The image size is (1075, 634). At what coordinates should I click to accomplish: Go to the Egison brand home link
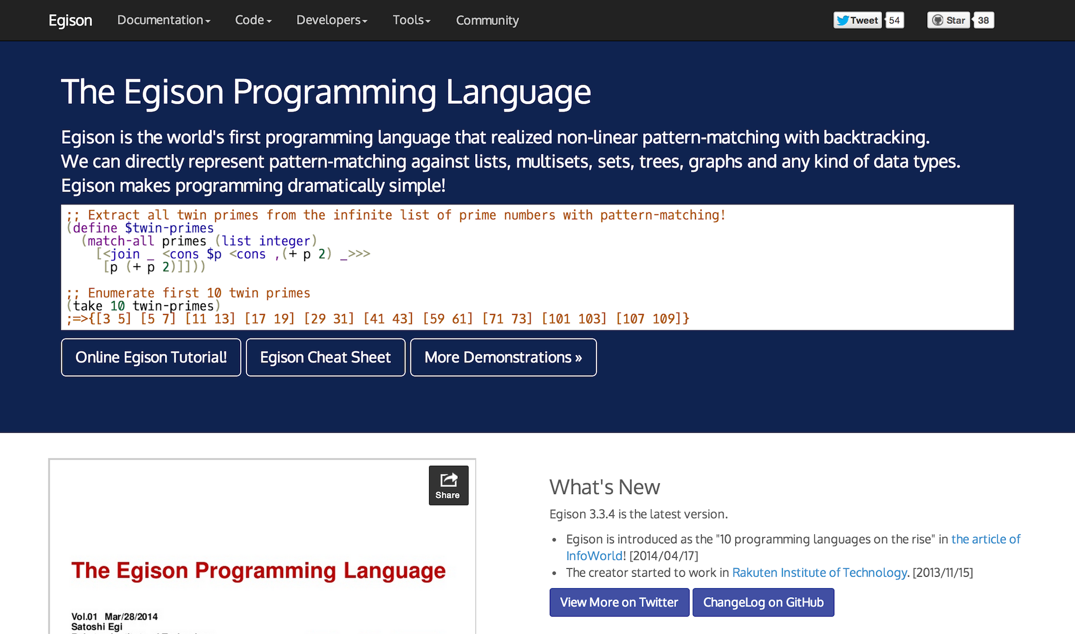click(x=70, y=20)
